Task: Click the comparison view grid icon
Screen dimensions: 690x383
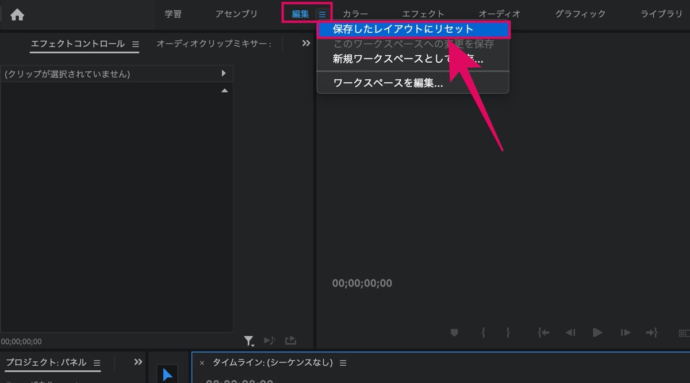Action: coord(684,333)
